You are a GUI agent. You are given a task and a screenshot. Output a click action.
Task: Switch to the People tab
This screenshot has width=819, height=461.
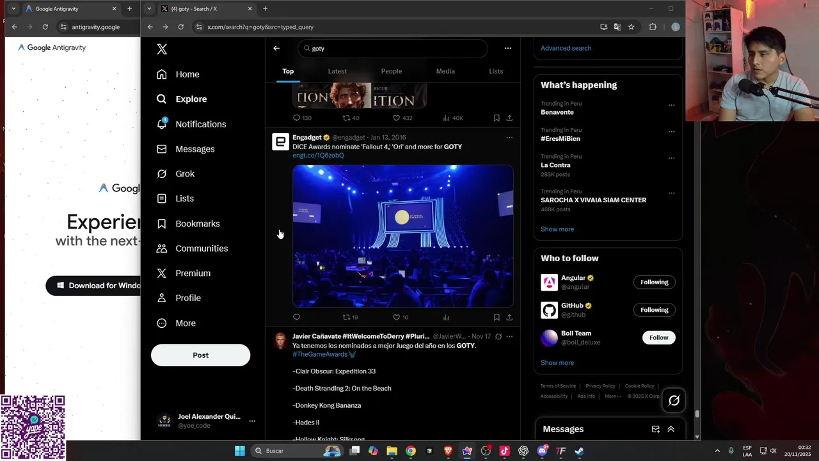pyautogui.click(x=392, y=71)
